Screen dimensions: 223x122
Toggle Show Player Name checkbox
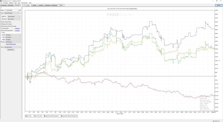[2, 22]
